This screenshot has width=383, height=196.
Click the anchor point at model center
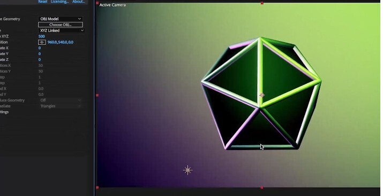coord(261,95)
